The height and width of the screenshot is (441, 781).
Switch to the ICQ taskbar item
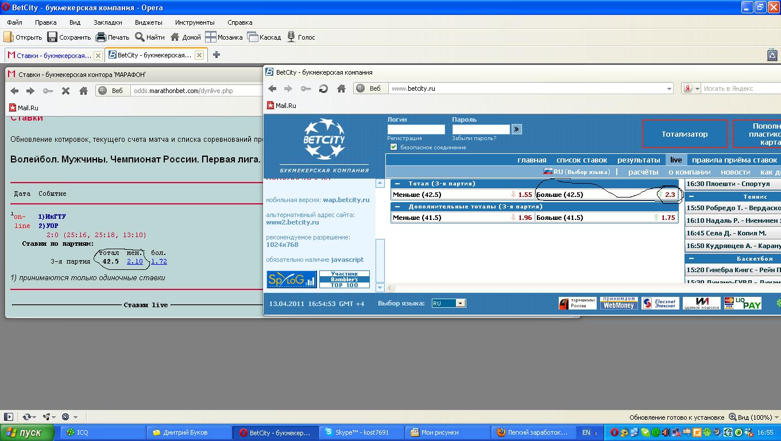coord(103,432)
